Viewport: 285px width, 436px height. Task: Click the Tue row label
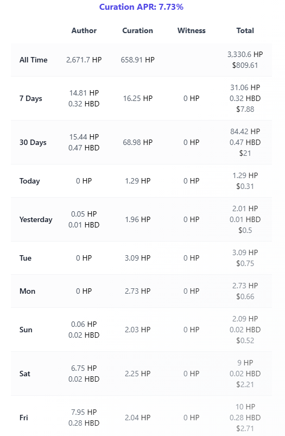click(26, 258)
